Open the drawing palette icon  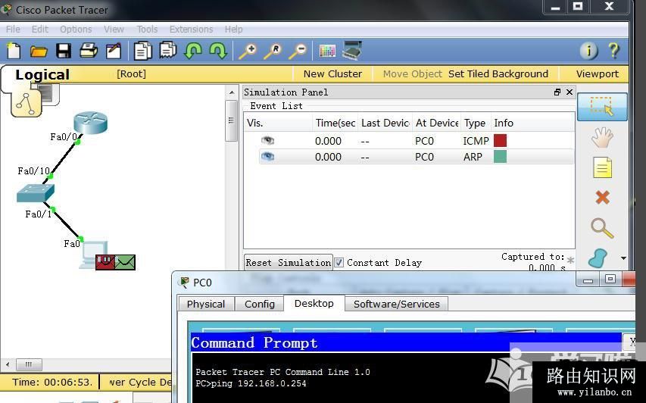pyautogui.click(x=327, y=51)
